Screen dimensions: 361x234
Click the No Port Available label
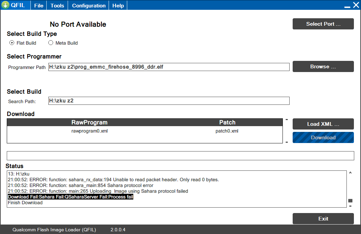(x=78, y=24)
